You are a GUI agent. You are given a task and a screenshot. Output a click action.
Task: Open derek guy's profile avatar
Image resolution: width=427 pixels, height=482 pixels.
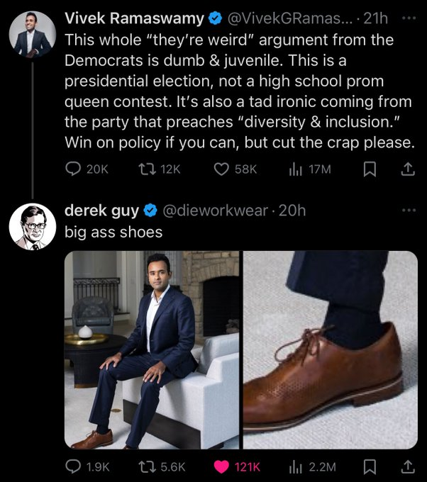click(x=32, y=227)
